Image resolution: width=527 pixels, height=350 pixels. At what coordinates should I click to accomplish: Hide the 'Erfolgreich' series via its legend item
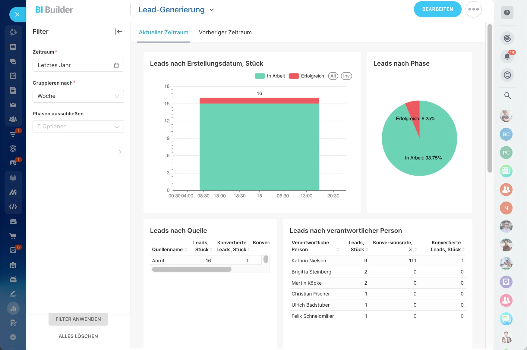(306, 76)
